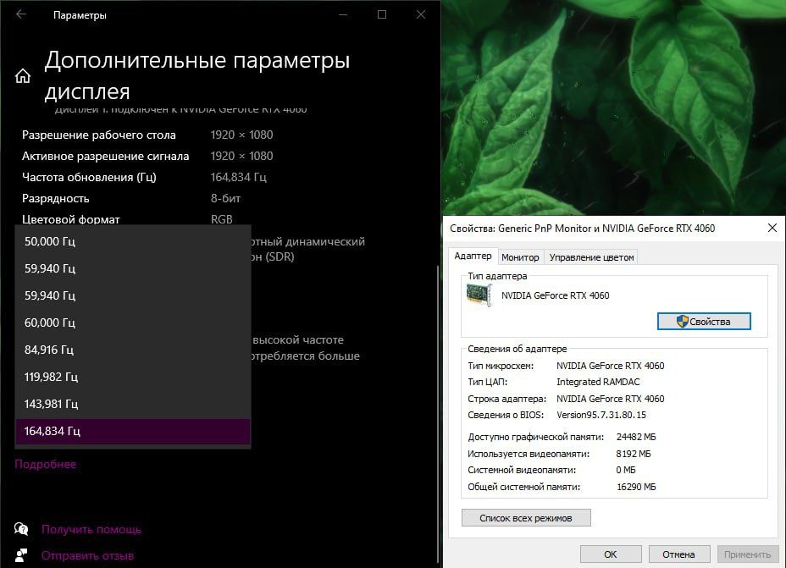Click the Отправить отзыв feedback icon
The height and width of the screenshot is (568, 786).
[21, 555]
